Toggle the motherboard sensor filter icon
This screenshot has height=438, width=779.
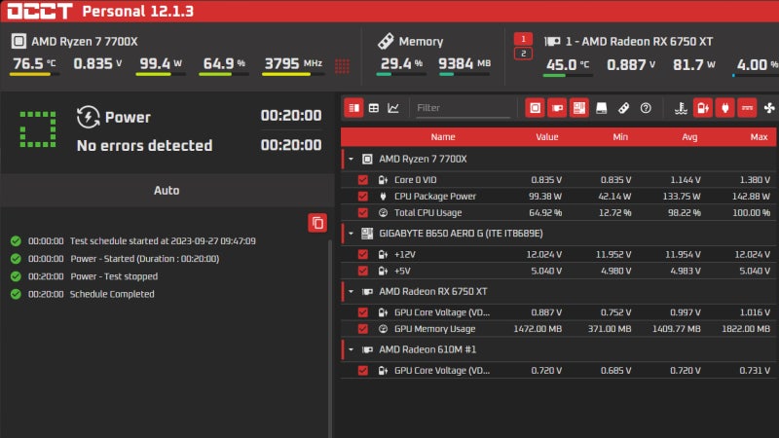[578, 108]
